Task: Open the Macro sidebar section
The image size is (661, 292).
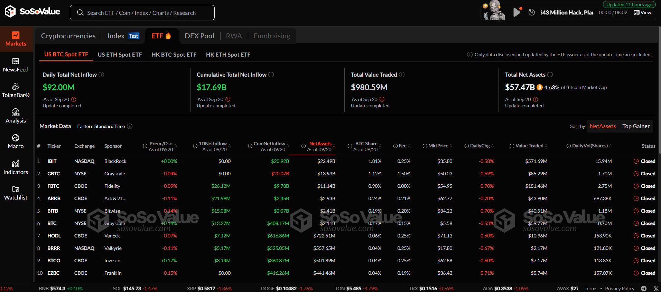Action: 16,142
